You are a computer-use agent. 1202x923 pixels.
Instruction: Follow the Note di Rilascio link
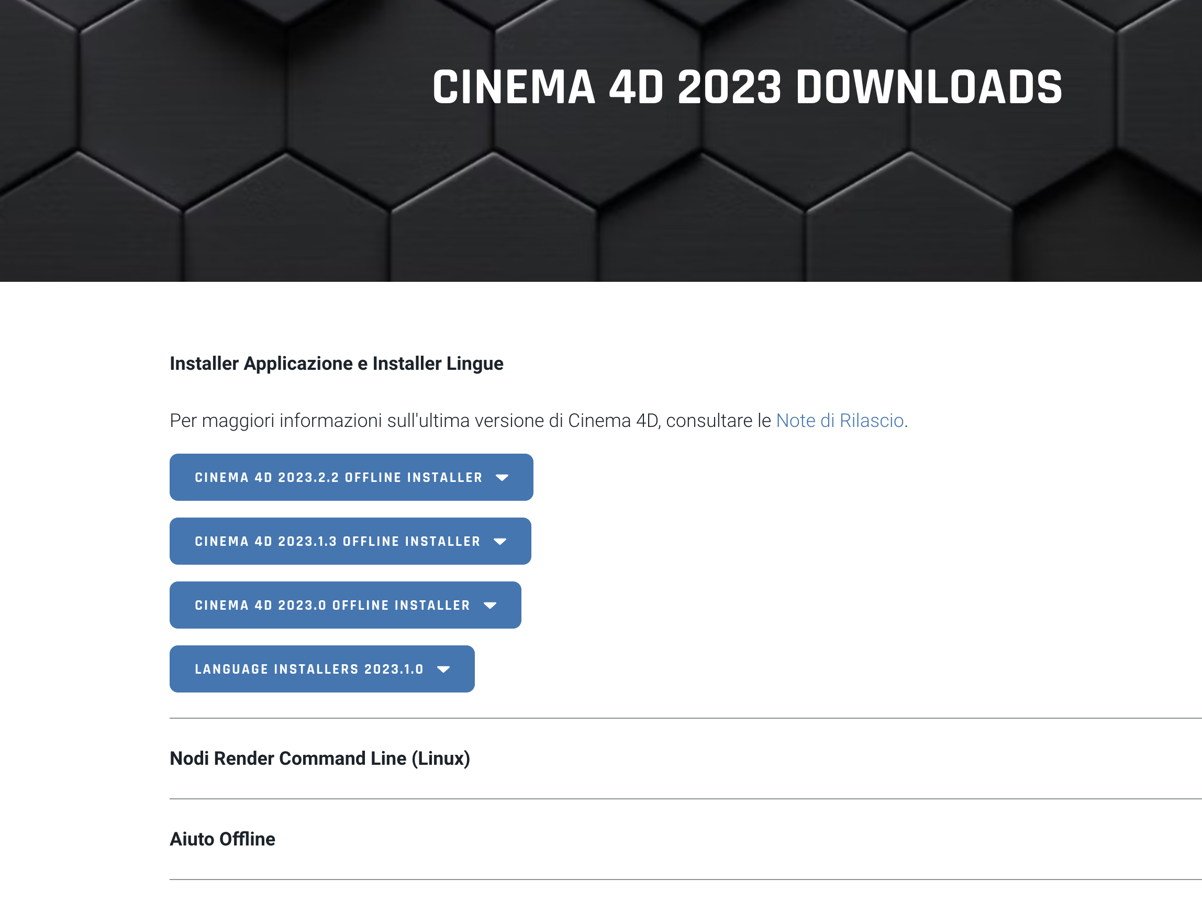coord(839,421)
